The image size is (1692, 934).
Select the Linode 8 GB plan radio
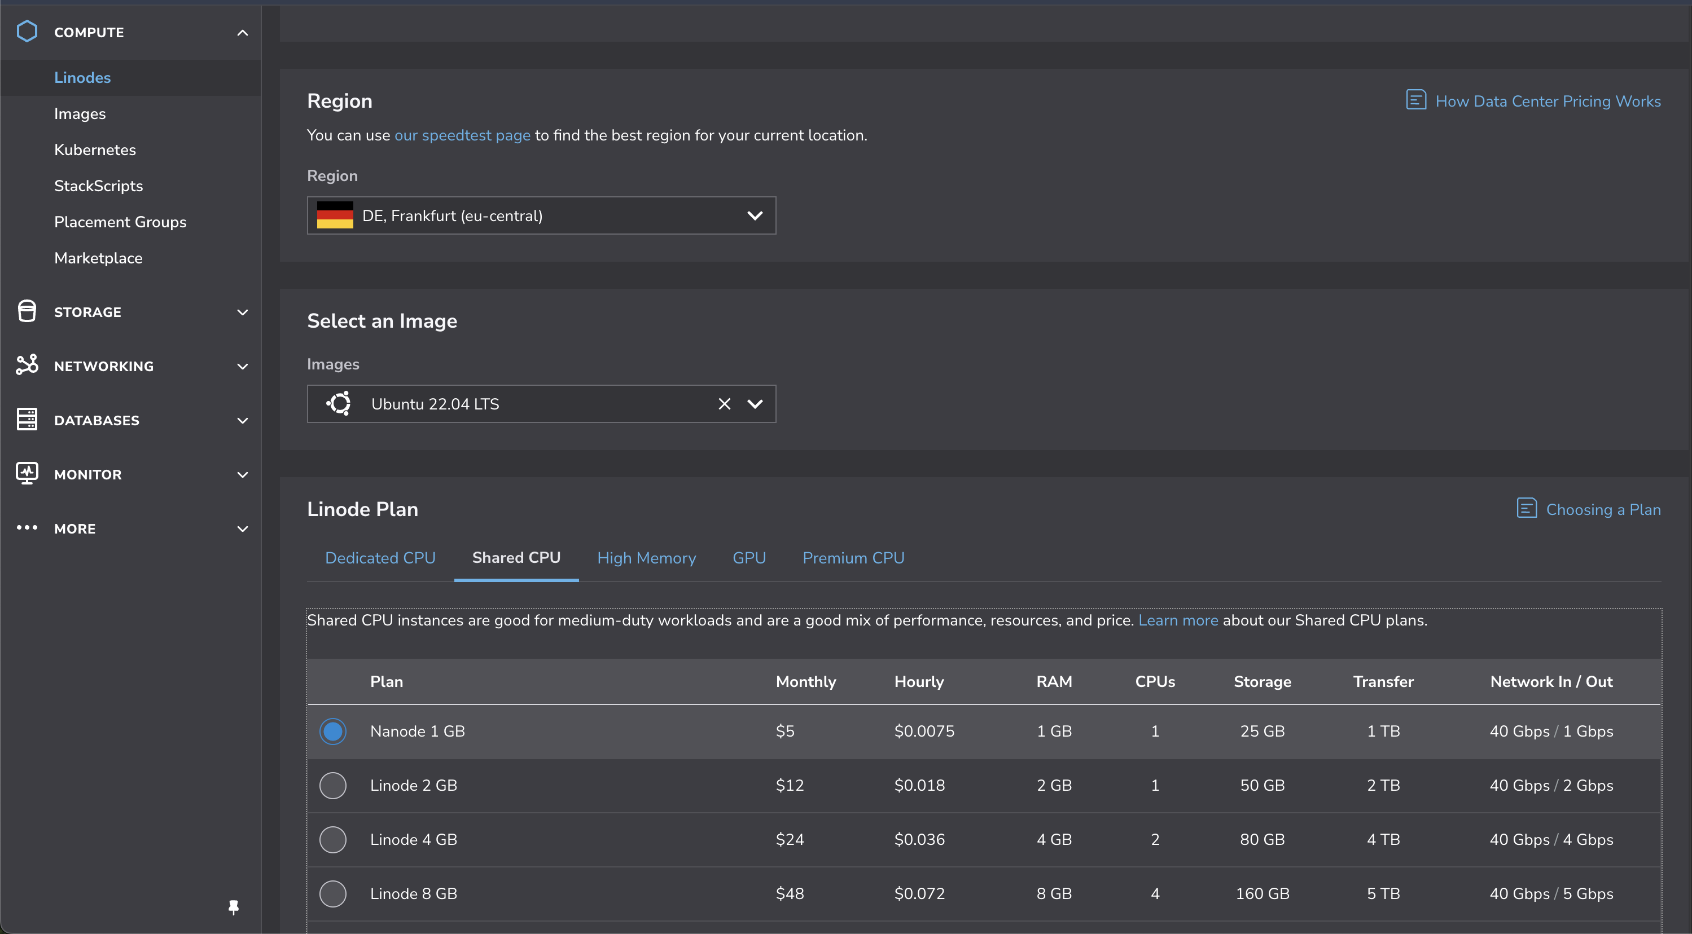tap(332, 893)
